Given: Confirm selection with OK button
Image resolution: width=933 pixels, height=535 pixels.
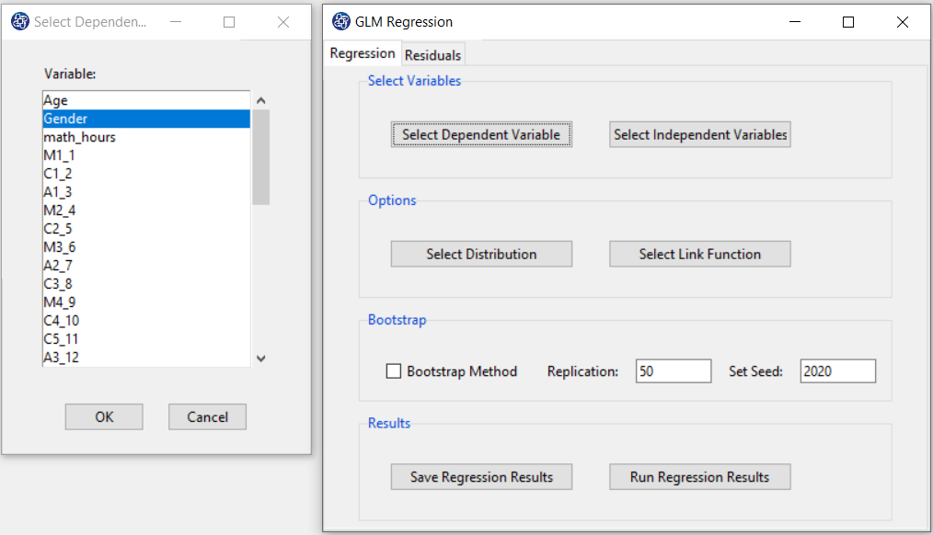Looking at the screenshot, I should [104, 416].
